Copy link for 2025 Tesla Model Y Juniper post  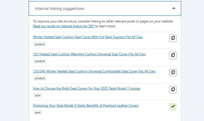coord(173,90)
